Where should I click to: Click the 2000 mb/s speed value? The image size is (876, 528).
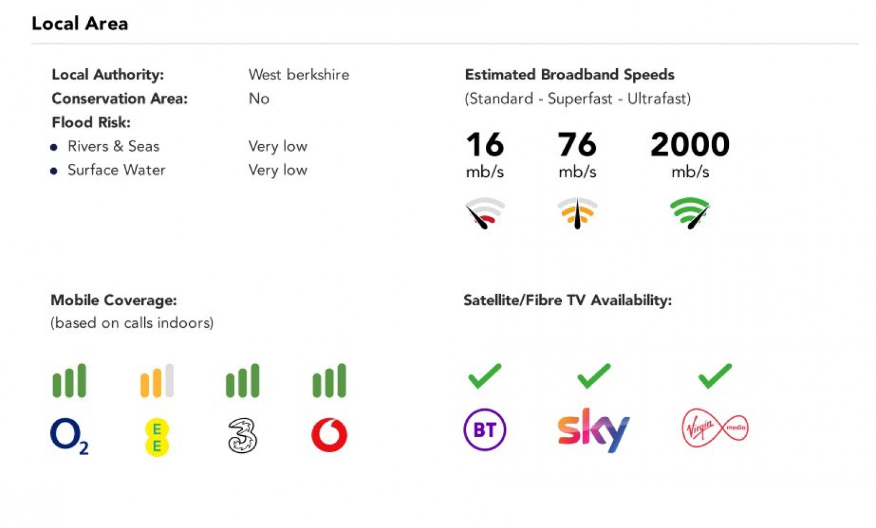[690, 145]
